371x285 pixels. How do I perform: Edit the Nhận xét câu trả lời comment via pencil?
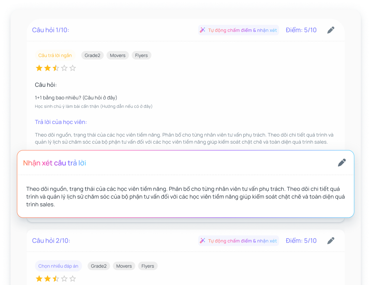coord(341,163)
